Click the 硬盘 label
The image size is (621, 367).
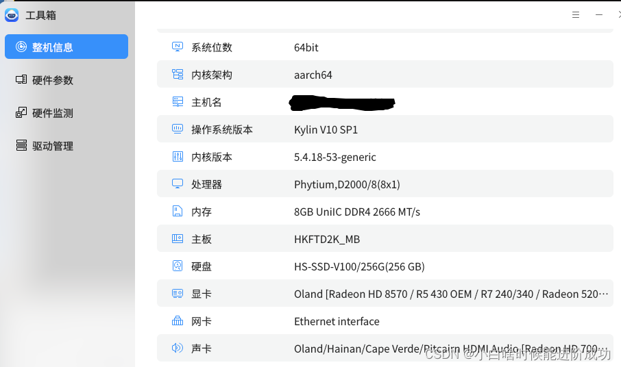[x=202, y=266]
